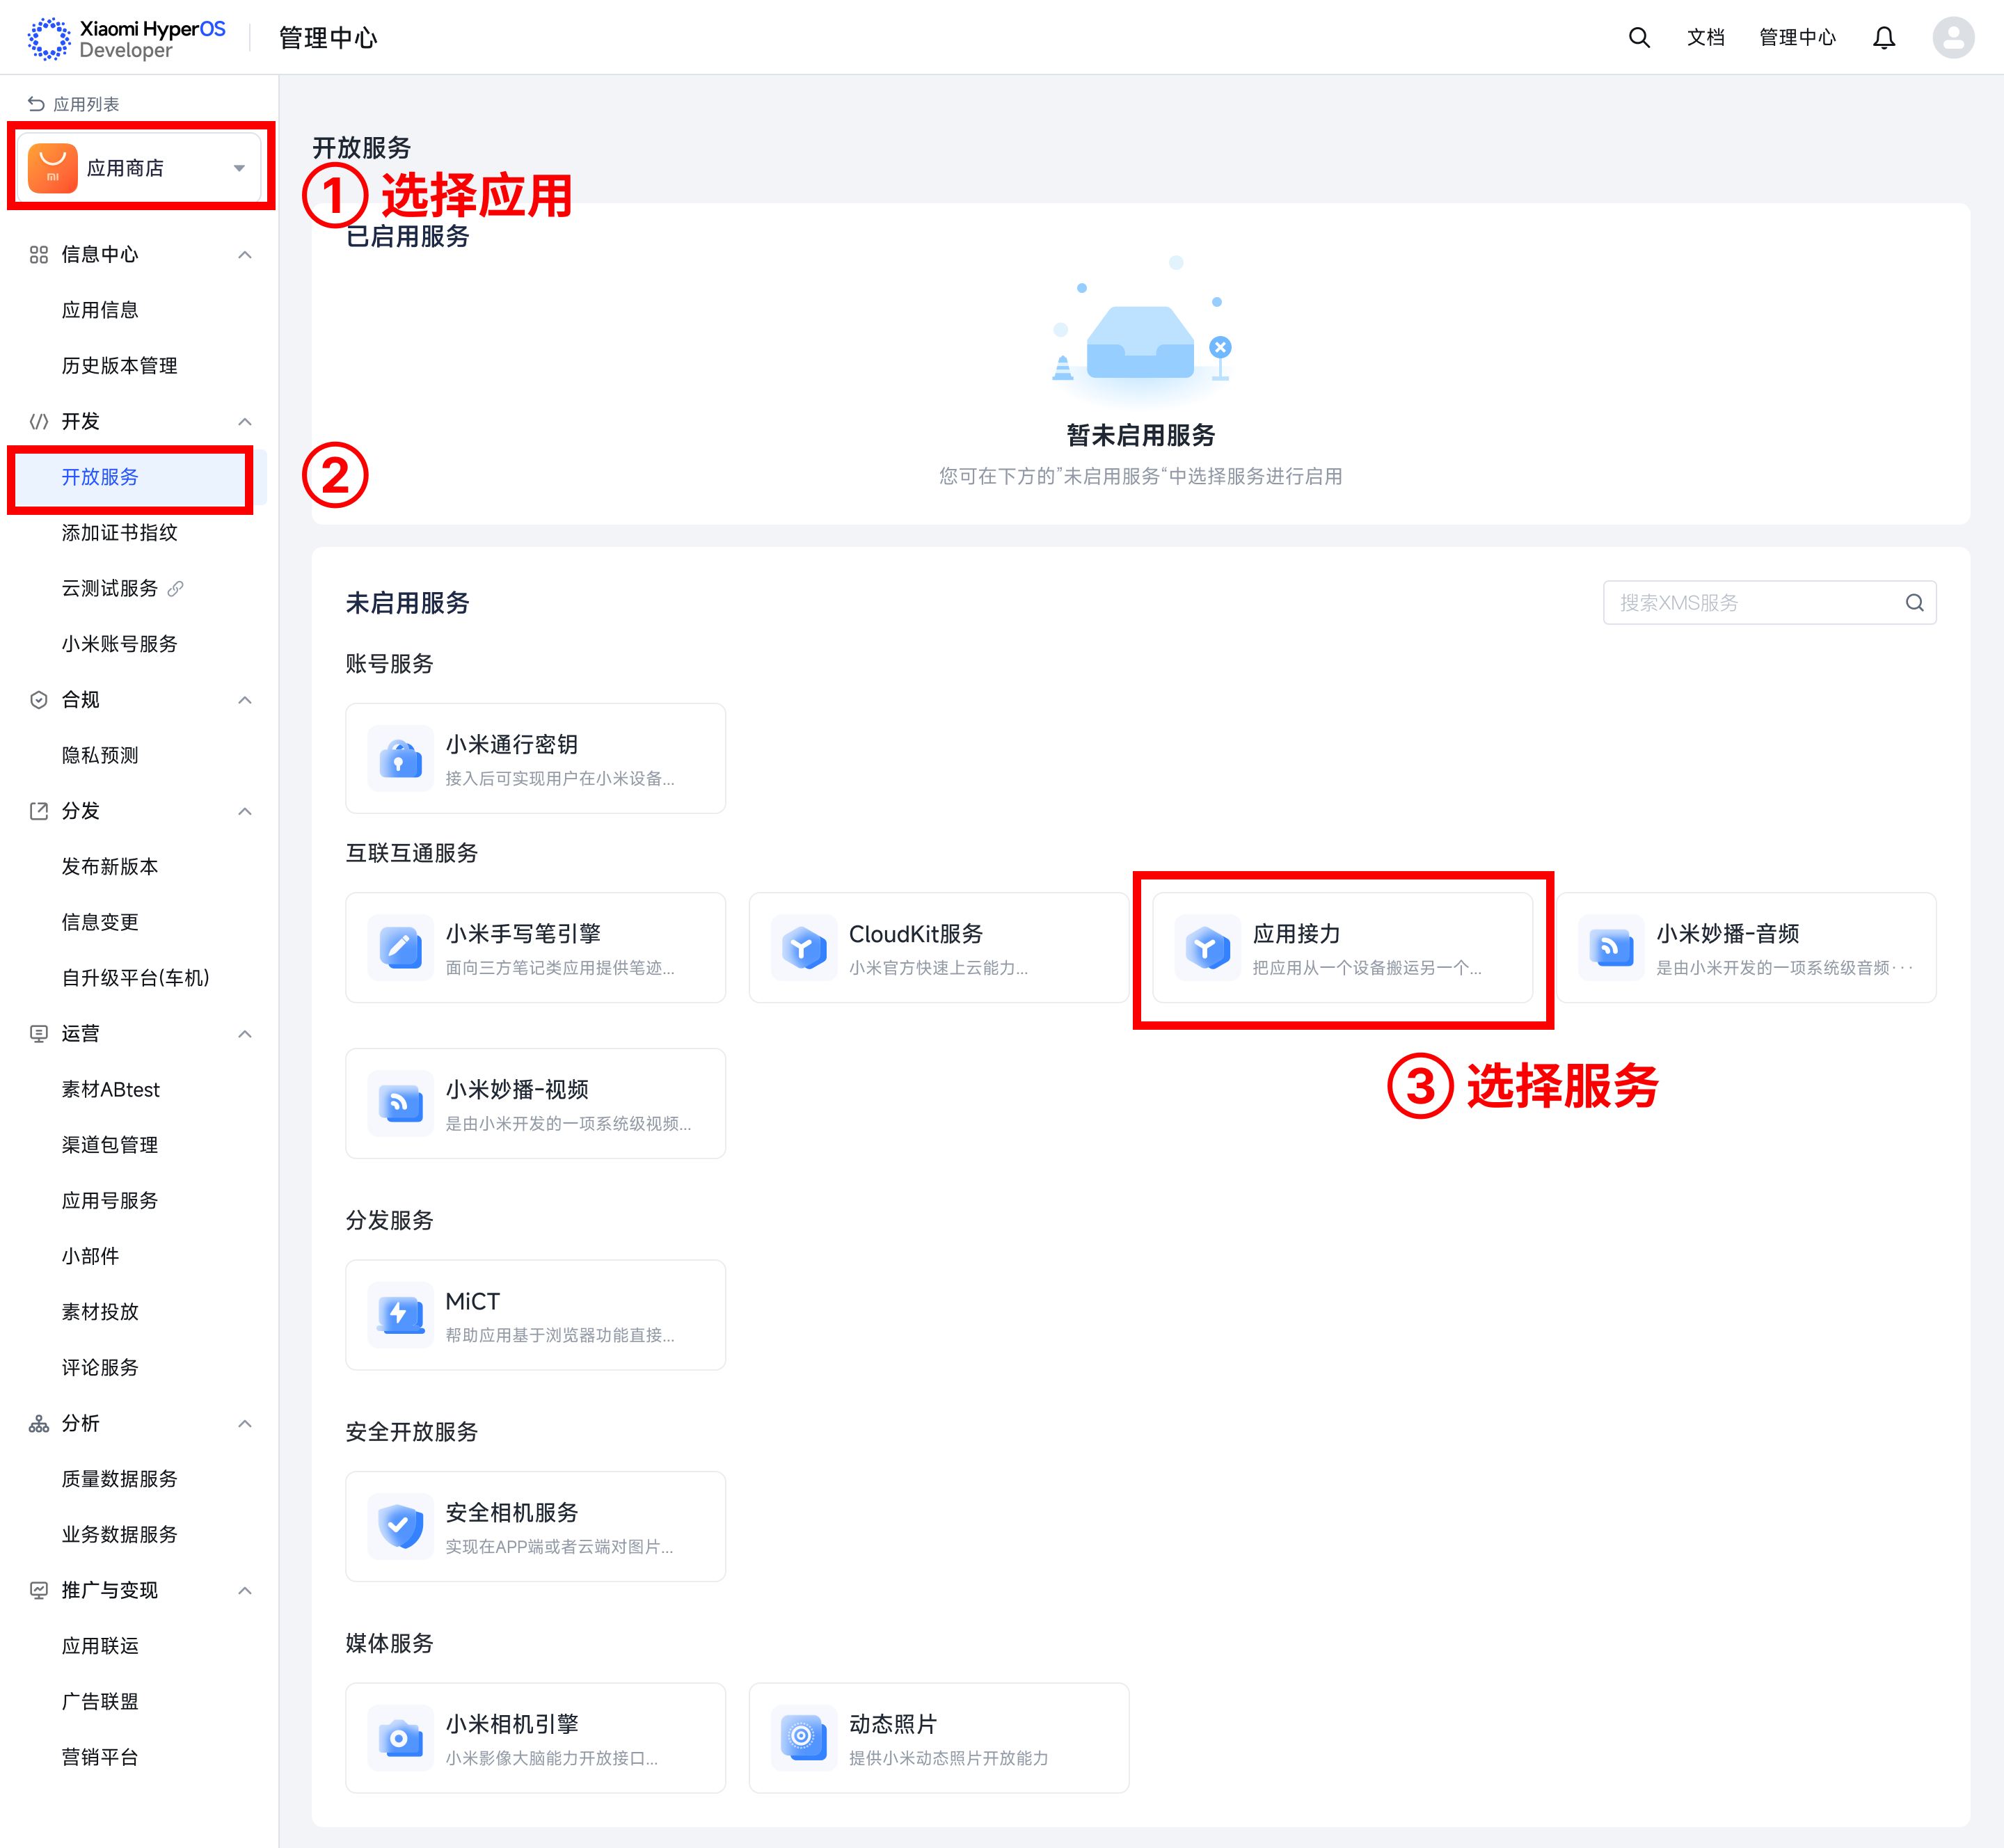
Task: Open 文档 in the top navigation
Action: click(1705, 38)
